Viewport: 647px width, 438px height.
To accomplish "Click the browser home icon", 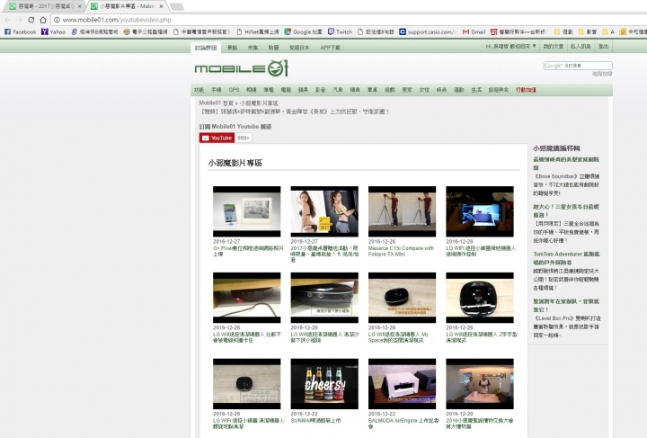I will tap(43, 20).
